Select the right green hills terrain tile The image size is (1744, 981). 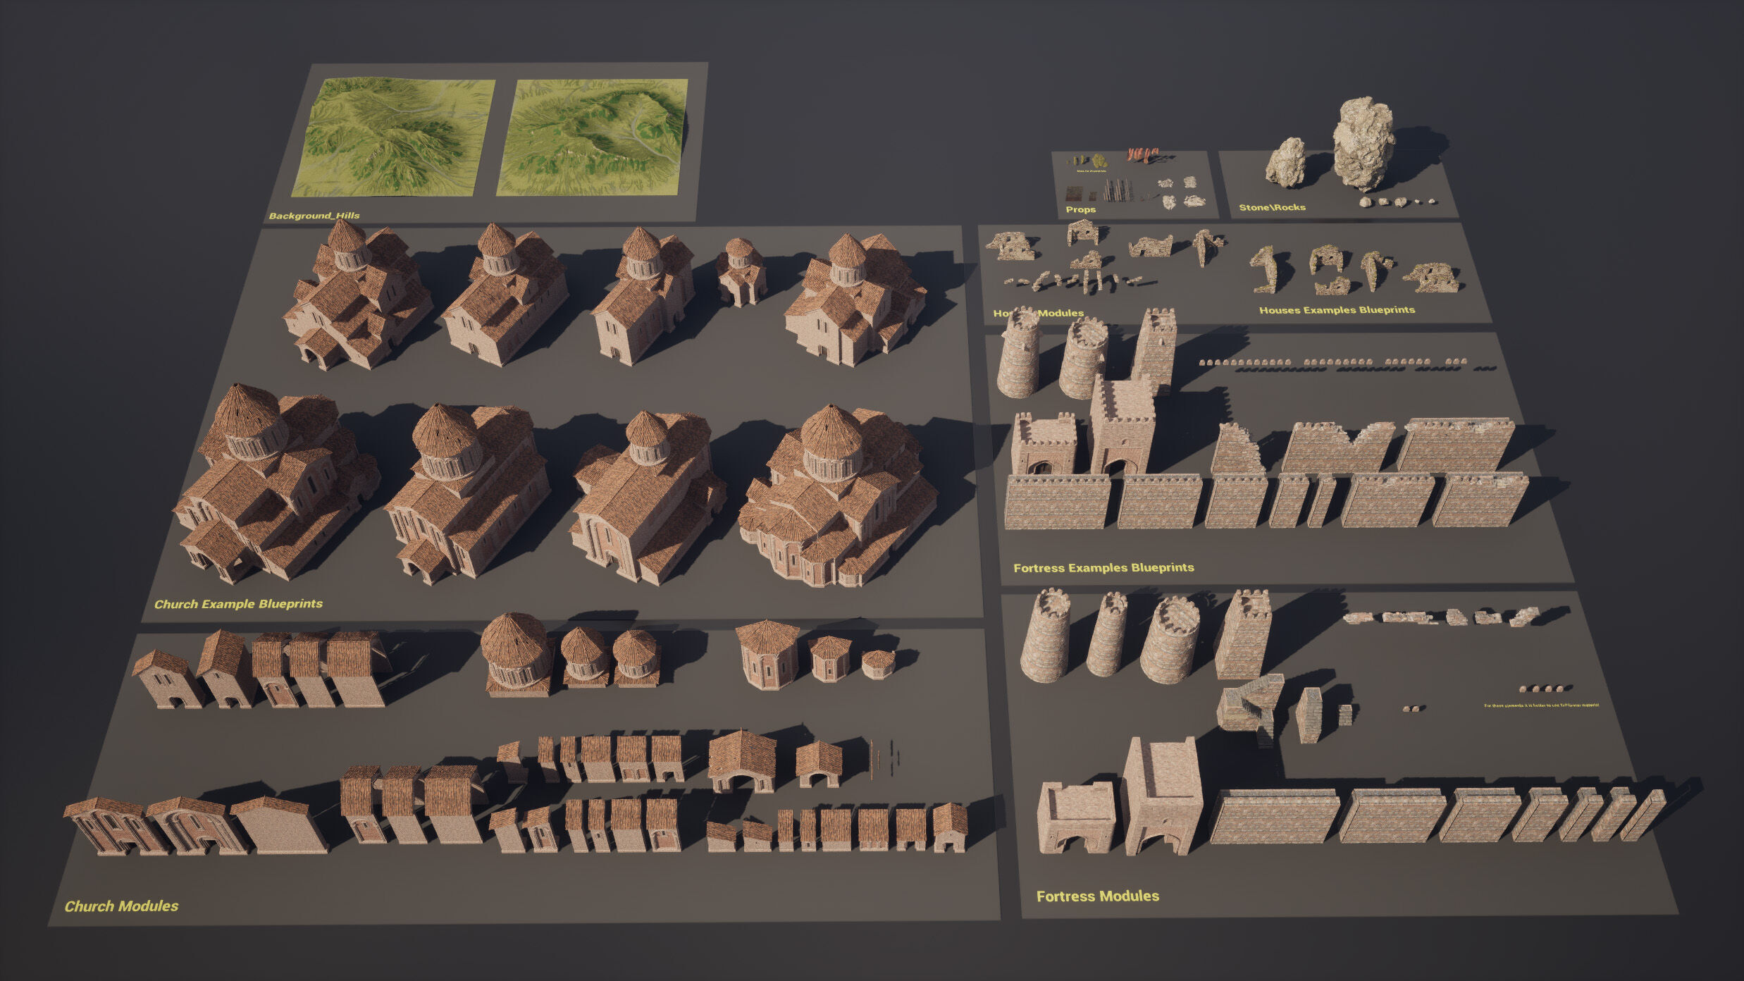pos(592,137)
